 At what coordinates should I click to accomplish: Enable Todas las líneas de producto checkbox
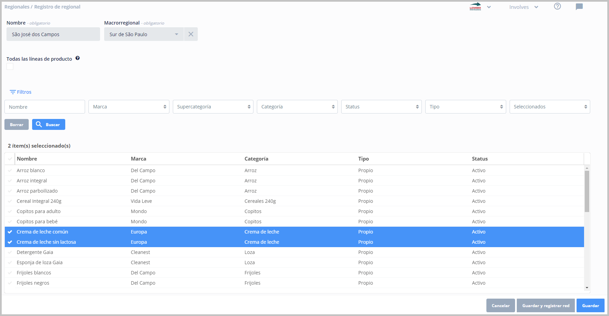tap(10, 66)
